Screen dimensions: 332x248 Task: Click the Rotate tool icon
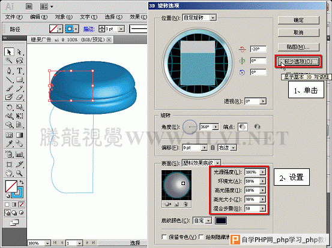pyautogui.click(x=9, y=107)
